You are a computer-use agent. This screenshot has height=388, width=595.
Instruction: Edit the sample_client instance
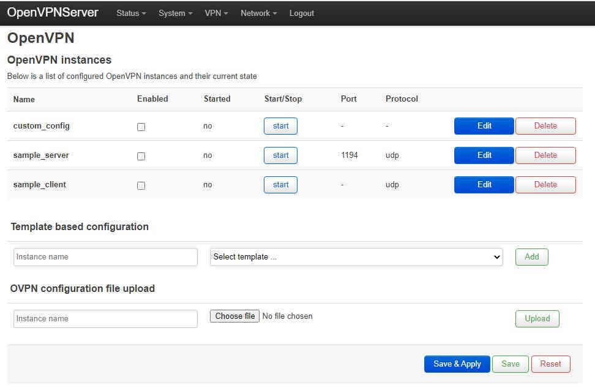click(x=484, y=185)
